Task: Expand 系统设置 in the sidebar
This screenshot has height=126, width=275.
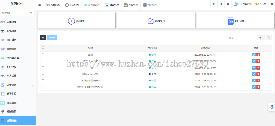Action: tap(18, 31)
